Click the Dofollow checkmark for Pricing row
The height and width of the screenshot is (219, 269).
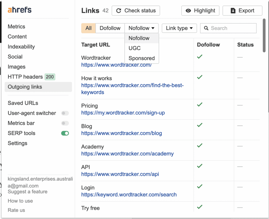(200, 104)
